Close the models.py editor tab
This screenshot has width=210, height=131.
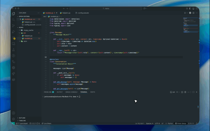click(57, 13)
